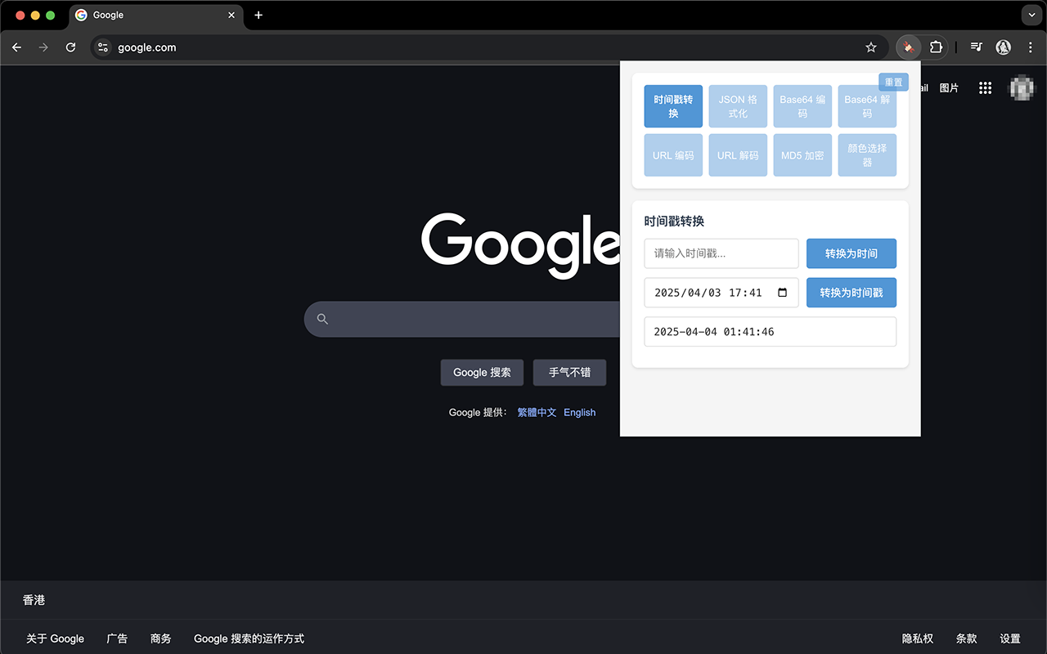Bookmark the page with the star icon
Screen dimensions: 1047x654
tap(870, 47)
